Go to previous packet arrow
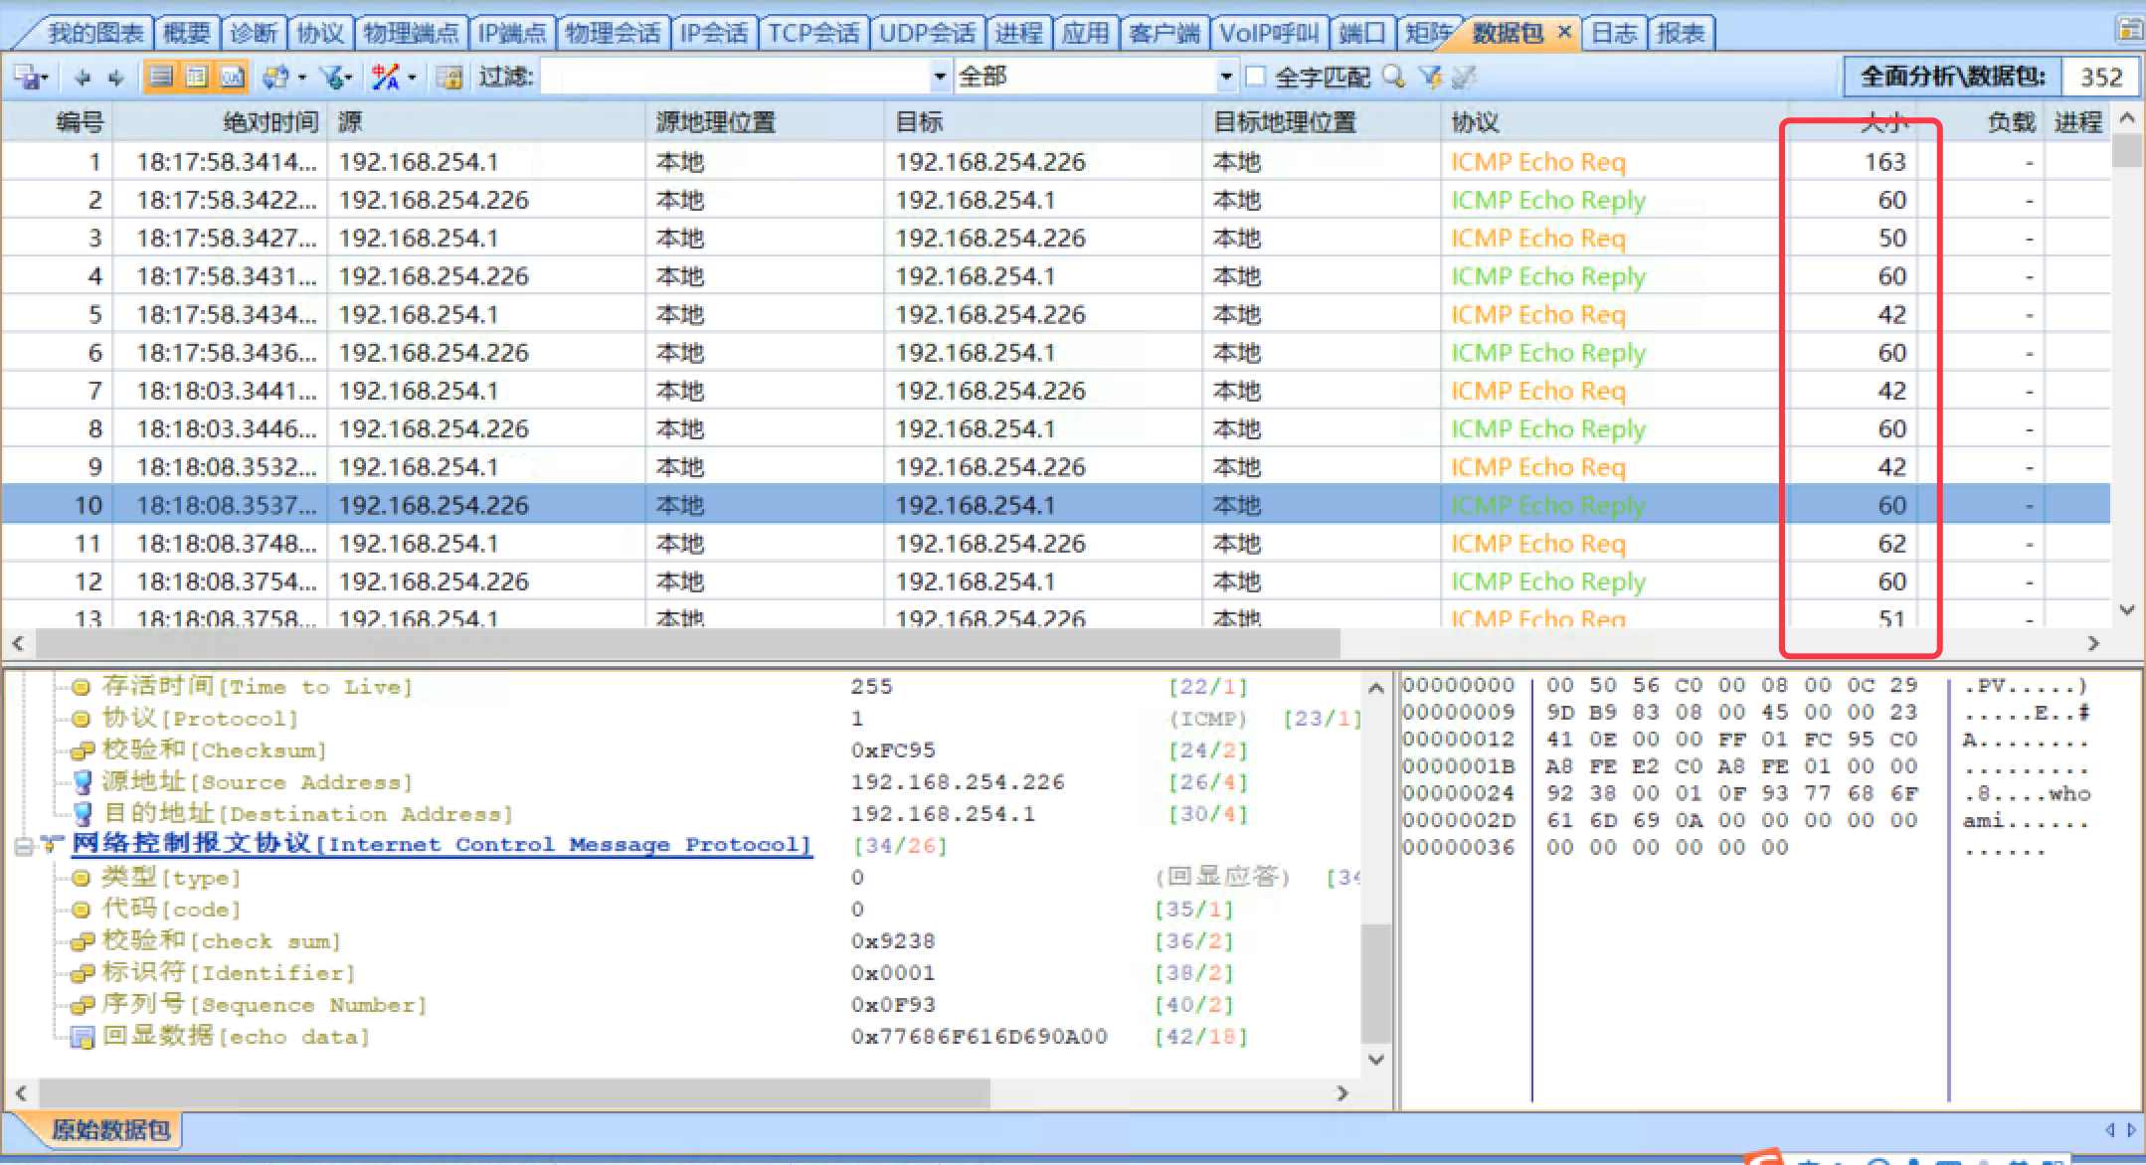 (x=83, y=78)
